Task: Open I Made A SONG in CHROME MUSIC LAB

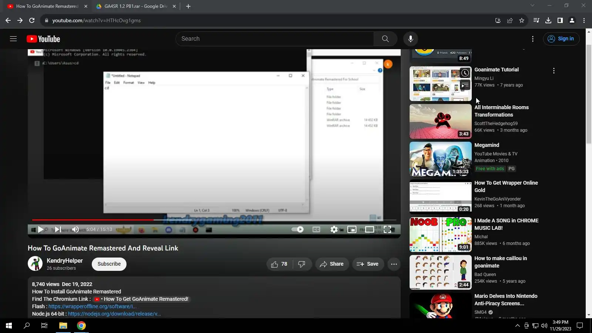Action: (507, 224)
